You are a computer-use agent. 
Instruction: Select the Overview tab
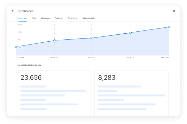[x=22, y=18]
